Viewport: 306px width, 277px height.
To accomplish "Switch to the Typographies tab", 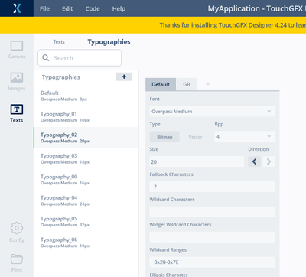I will 109,42.
